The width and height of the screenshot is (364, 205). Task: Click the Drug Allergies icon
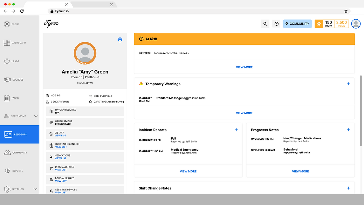51,168
